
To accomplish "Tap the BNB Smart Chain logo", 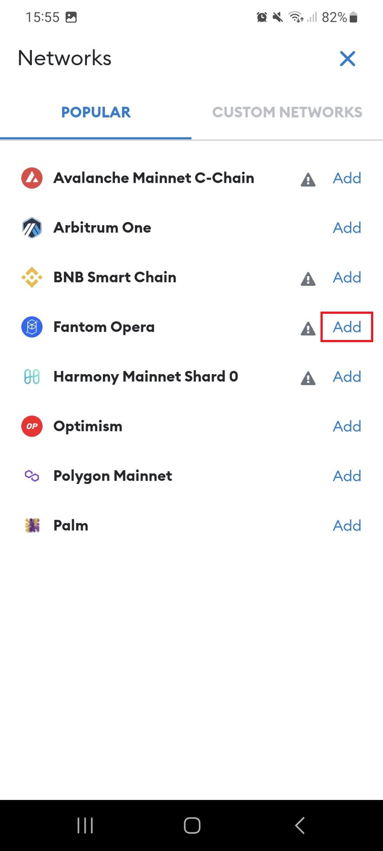I will [x=32, y=277].
